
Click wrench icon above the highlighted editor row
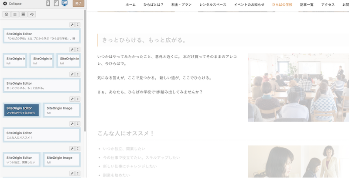pyautogui.click(x=72, y=99)
